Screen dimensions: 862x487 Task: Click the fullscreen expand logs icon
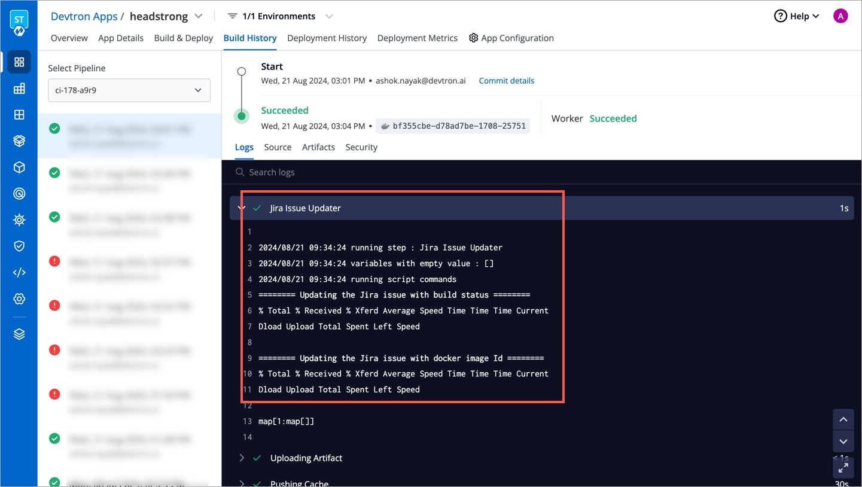(843, 468)
